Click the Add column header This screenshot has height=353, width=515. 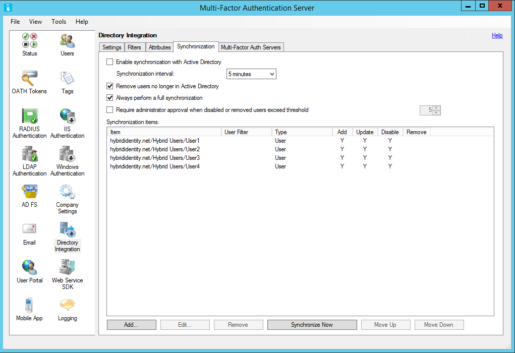pyautogui.click(x=342, y=132)
